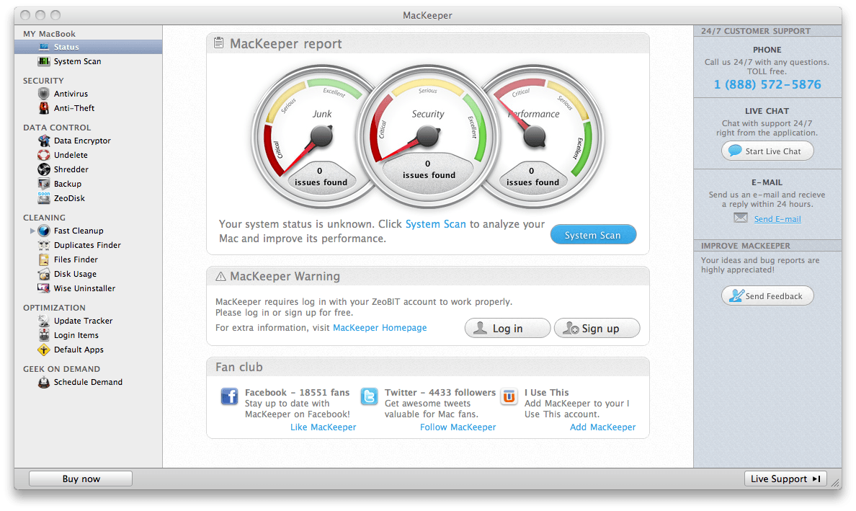856x511 pixels.
Task: Open Live Support from the bottom bar
Action: 785,479
